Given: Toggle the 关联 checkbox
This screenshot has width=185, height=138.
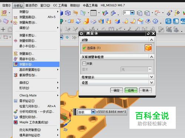Looking at the screenshot, I should point(84,63).
